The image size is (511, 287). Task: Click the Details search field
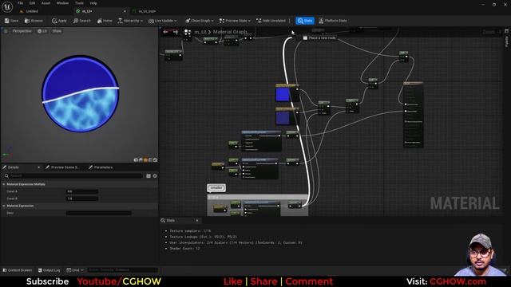[73, 176]
